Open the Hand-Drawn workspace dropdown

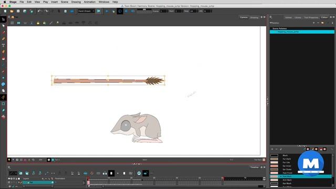coord(86,11)
